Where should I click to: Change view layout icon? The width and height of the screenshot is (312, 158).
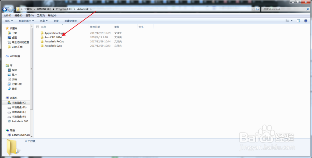coord(287,21)
